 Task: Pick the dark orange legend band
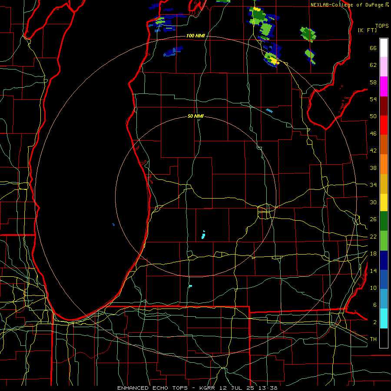tap(384, 145)
